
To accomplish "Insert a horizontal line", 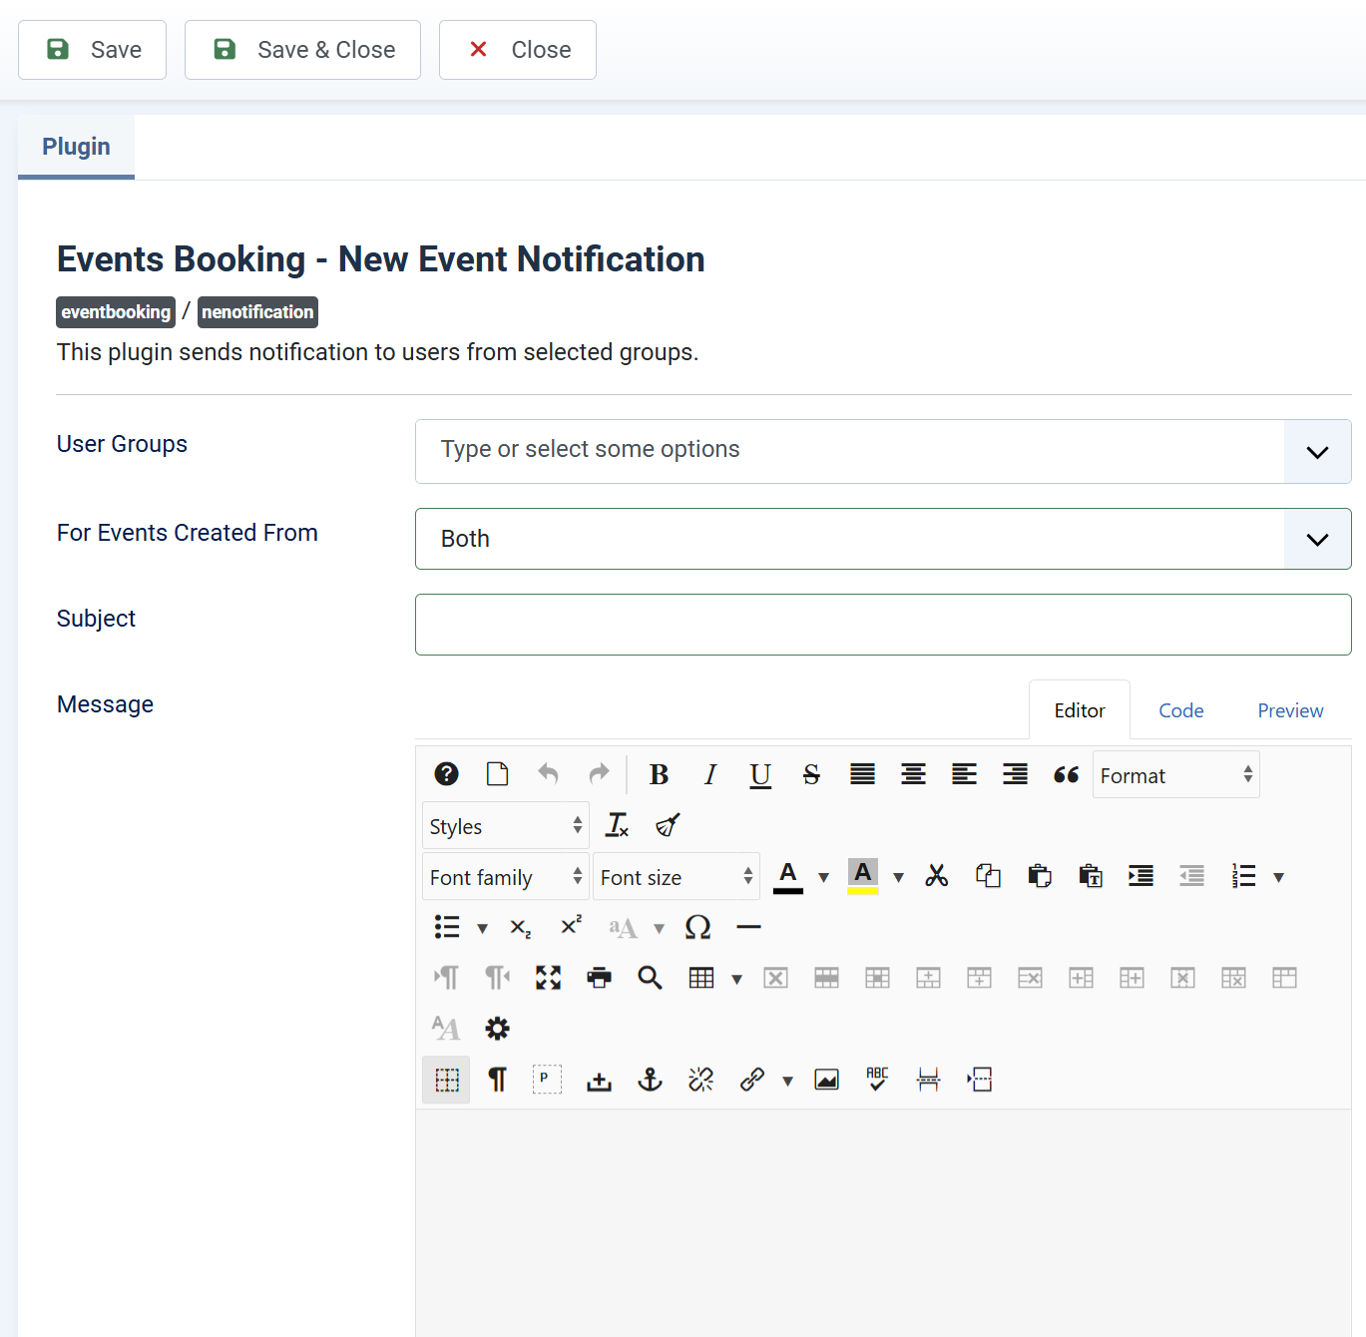I will coord(748,927).
